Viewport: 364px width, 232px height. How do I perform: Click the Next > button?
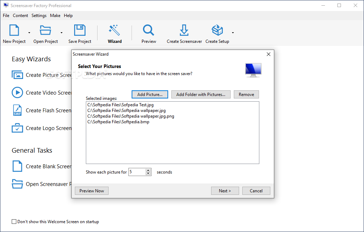click(225, 191)
